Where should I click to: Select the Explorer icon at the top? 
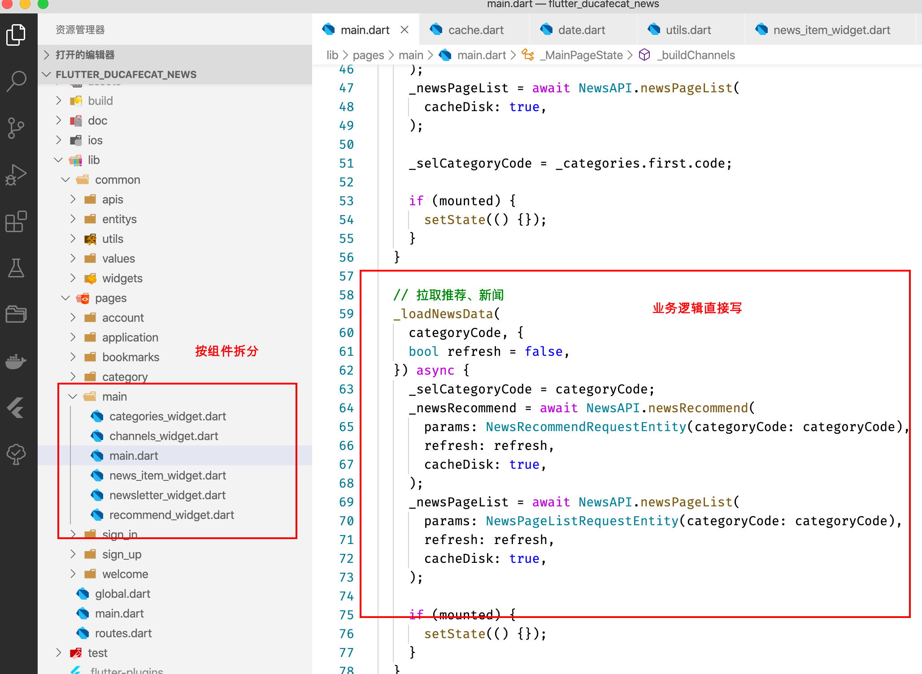tap(16, 35)
